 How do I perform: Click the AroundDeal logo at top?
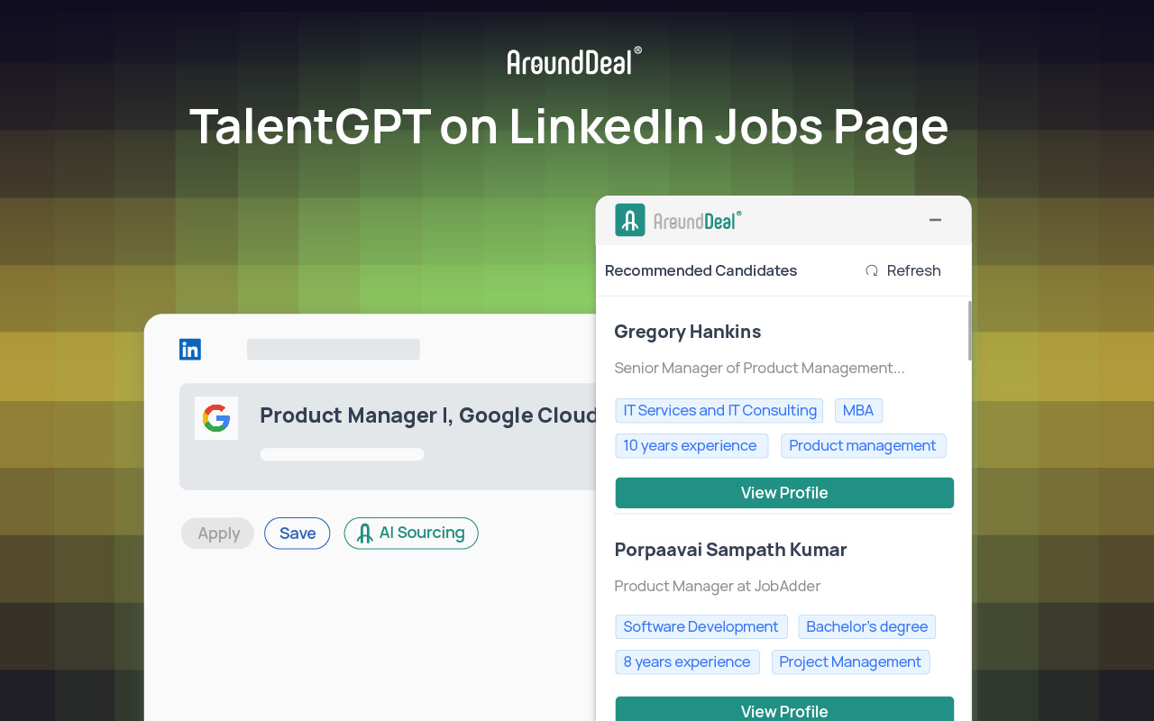click(574, 60)
